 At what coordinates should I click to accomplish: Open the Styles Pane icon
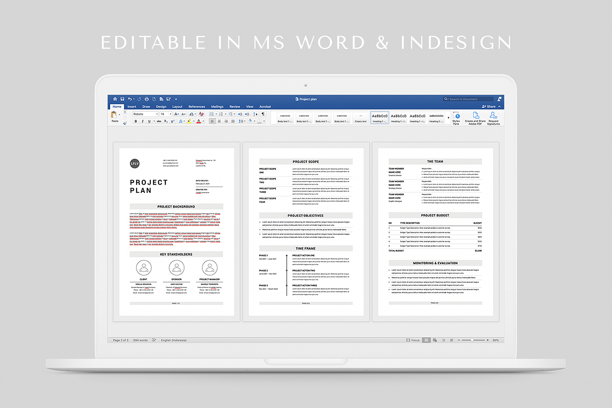point(455,118)
